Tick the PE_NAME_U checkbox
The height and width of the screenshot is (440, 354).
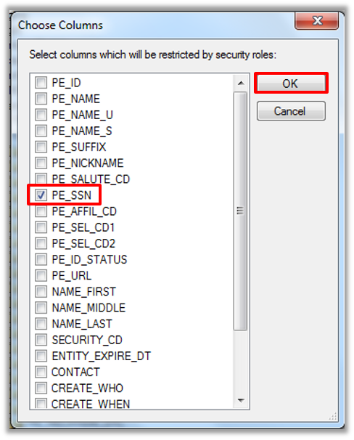coord(41,115)
